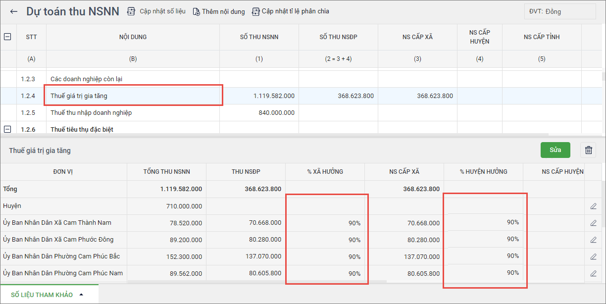Click % xã hưởng cell for Cam Thành Nam
Screen dimensions: 606x304
[325, 223]
